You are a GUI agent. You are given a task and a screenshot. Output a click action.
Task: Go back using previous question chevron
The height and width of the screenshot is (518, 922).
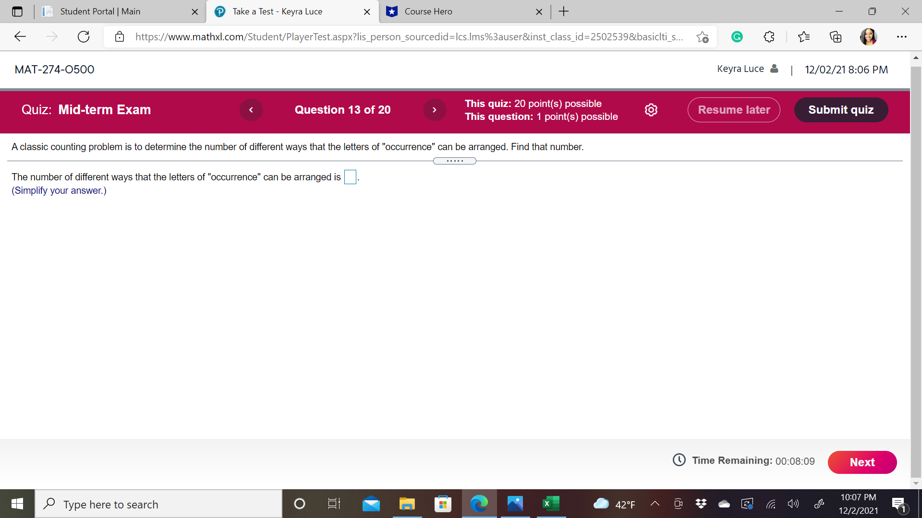251,110
